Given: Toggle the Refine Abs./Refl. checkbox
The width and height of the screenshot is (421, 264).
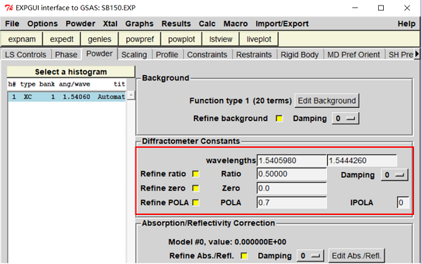Looking at the screenshot, I should [244, 256].
